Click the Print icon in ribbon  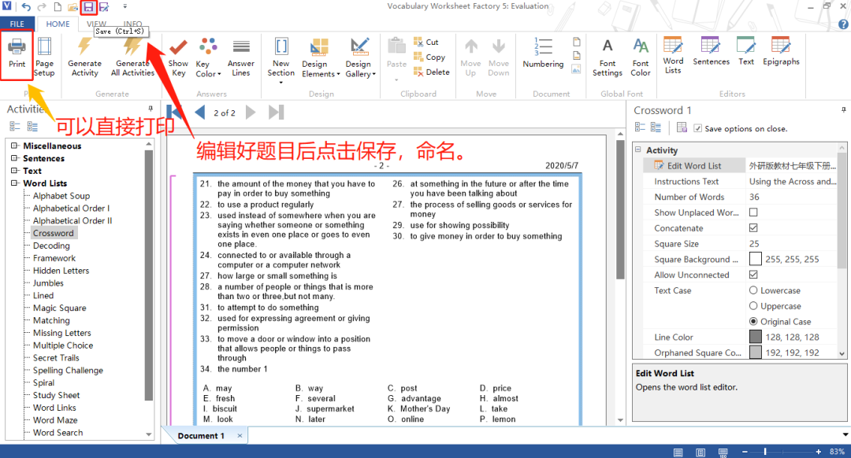coord(17,47)
